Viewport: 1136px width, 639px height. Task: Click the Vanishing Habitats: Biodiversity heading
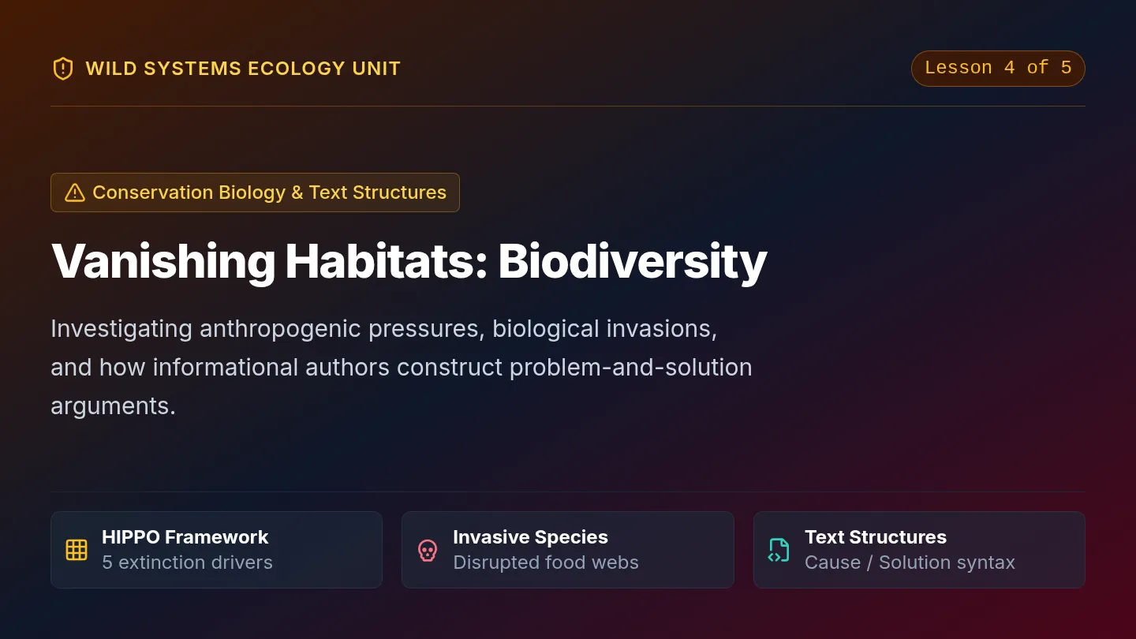tap(409, 260)
